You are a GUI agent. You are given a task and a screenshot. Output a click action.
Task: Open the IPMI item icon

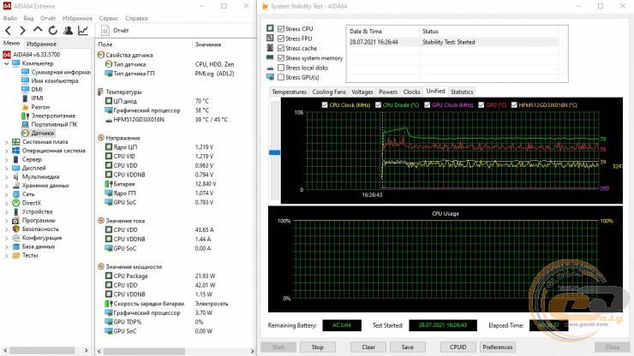(25, 98)
